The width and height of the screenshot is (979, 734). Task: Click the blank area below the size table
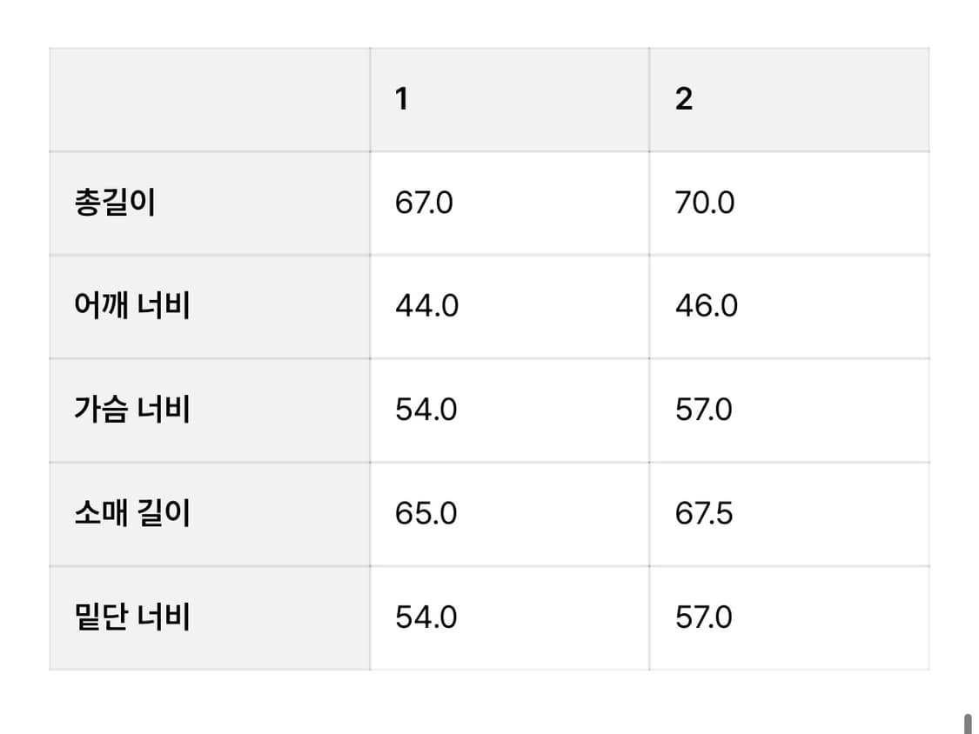487,701
